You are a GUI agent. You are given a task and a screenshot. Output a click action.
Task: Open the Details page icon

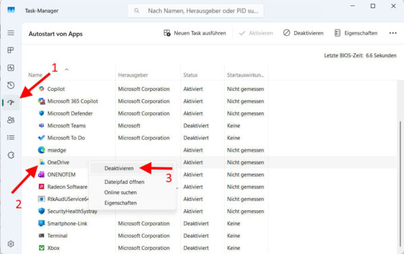(11, 137)
